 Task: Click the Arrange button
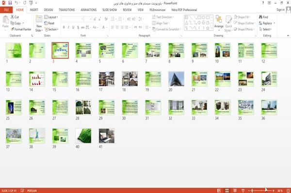point(219,23)
